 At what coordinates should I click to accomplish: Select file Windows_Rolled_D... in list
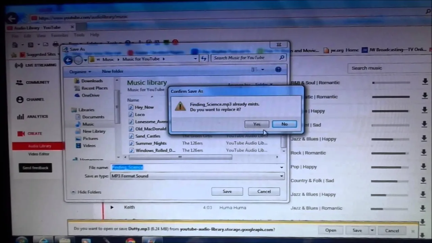(155, 150)
